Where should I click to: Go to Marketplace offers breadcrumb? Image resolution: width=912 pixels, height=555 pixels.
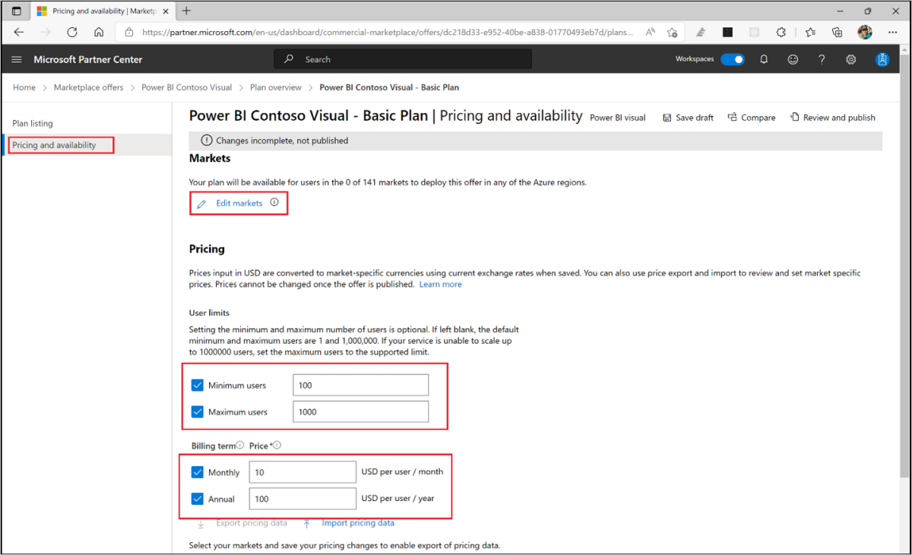[x=88, y=87]
